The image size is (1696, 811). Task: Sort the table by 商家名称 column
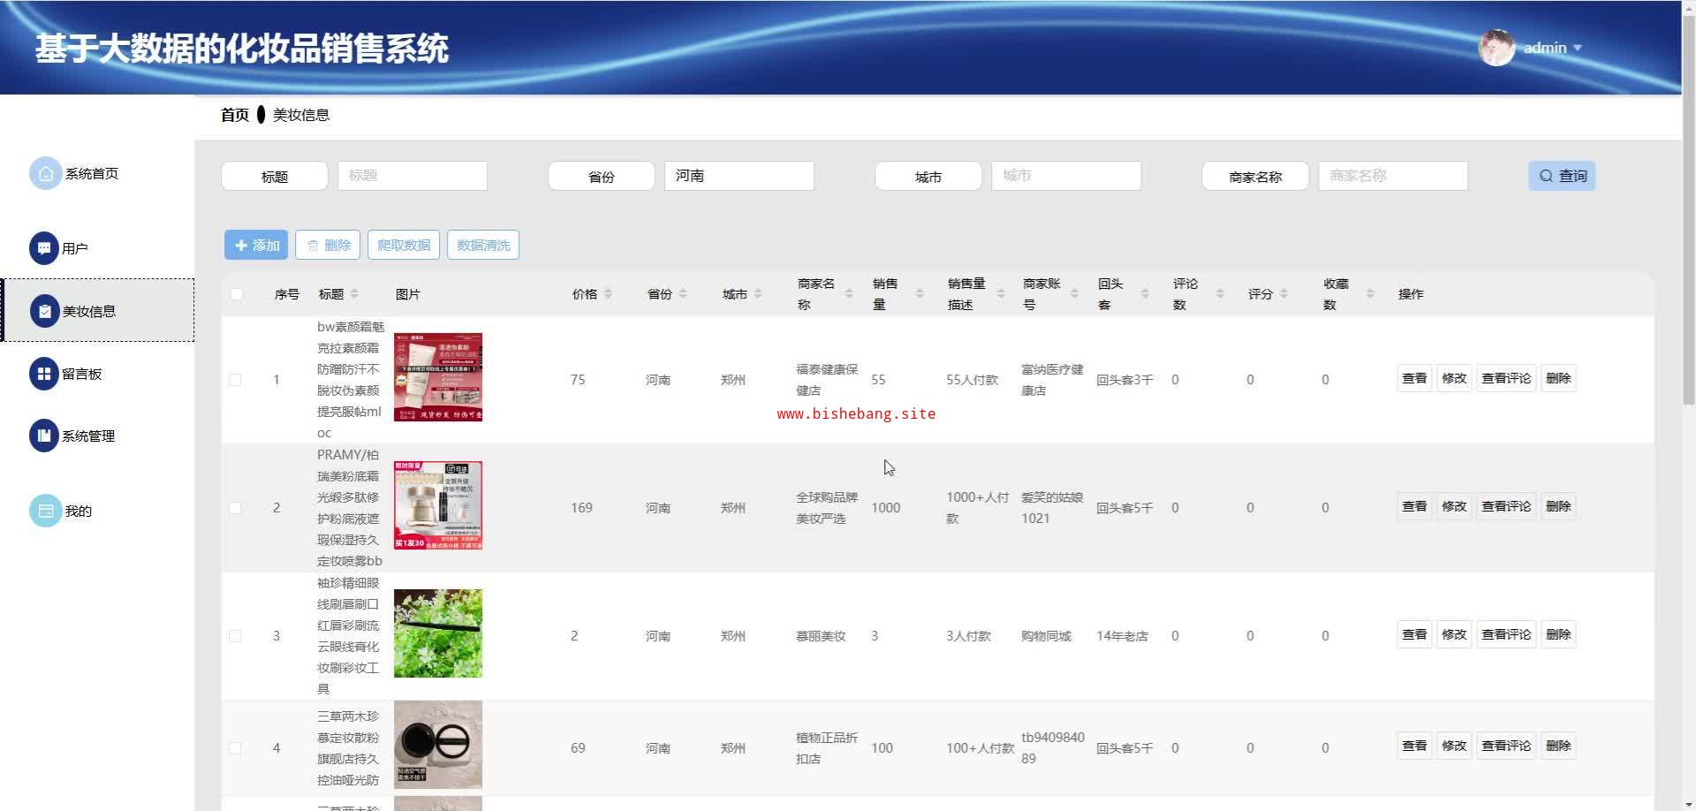[x=849, y=294]
